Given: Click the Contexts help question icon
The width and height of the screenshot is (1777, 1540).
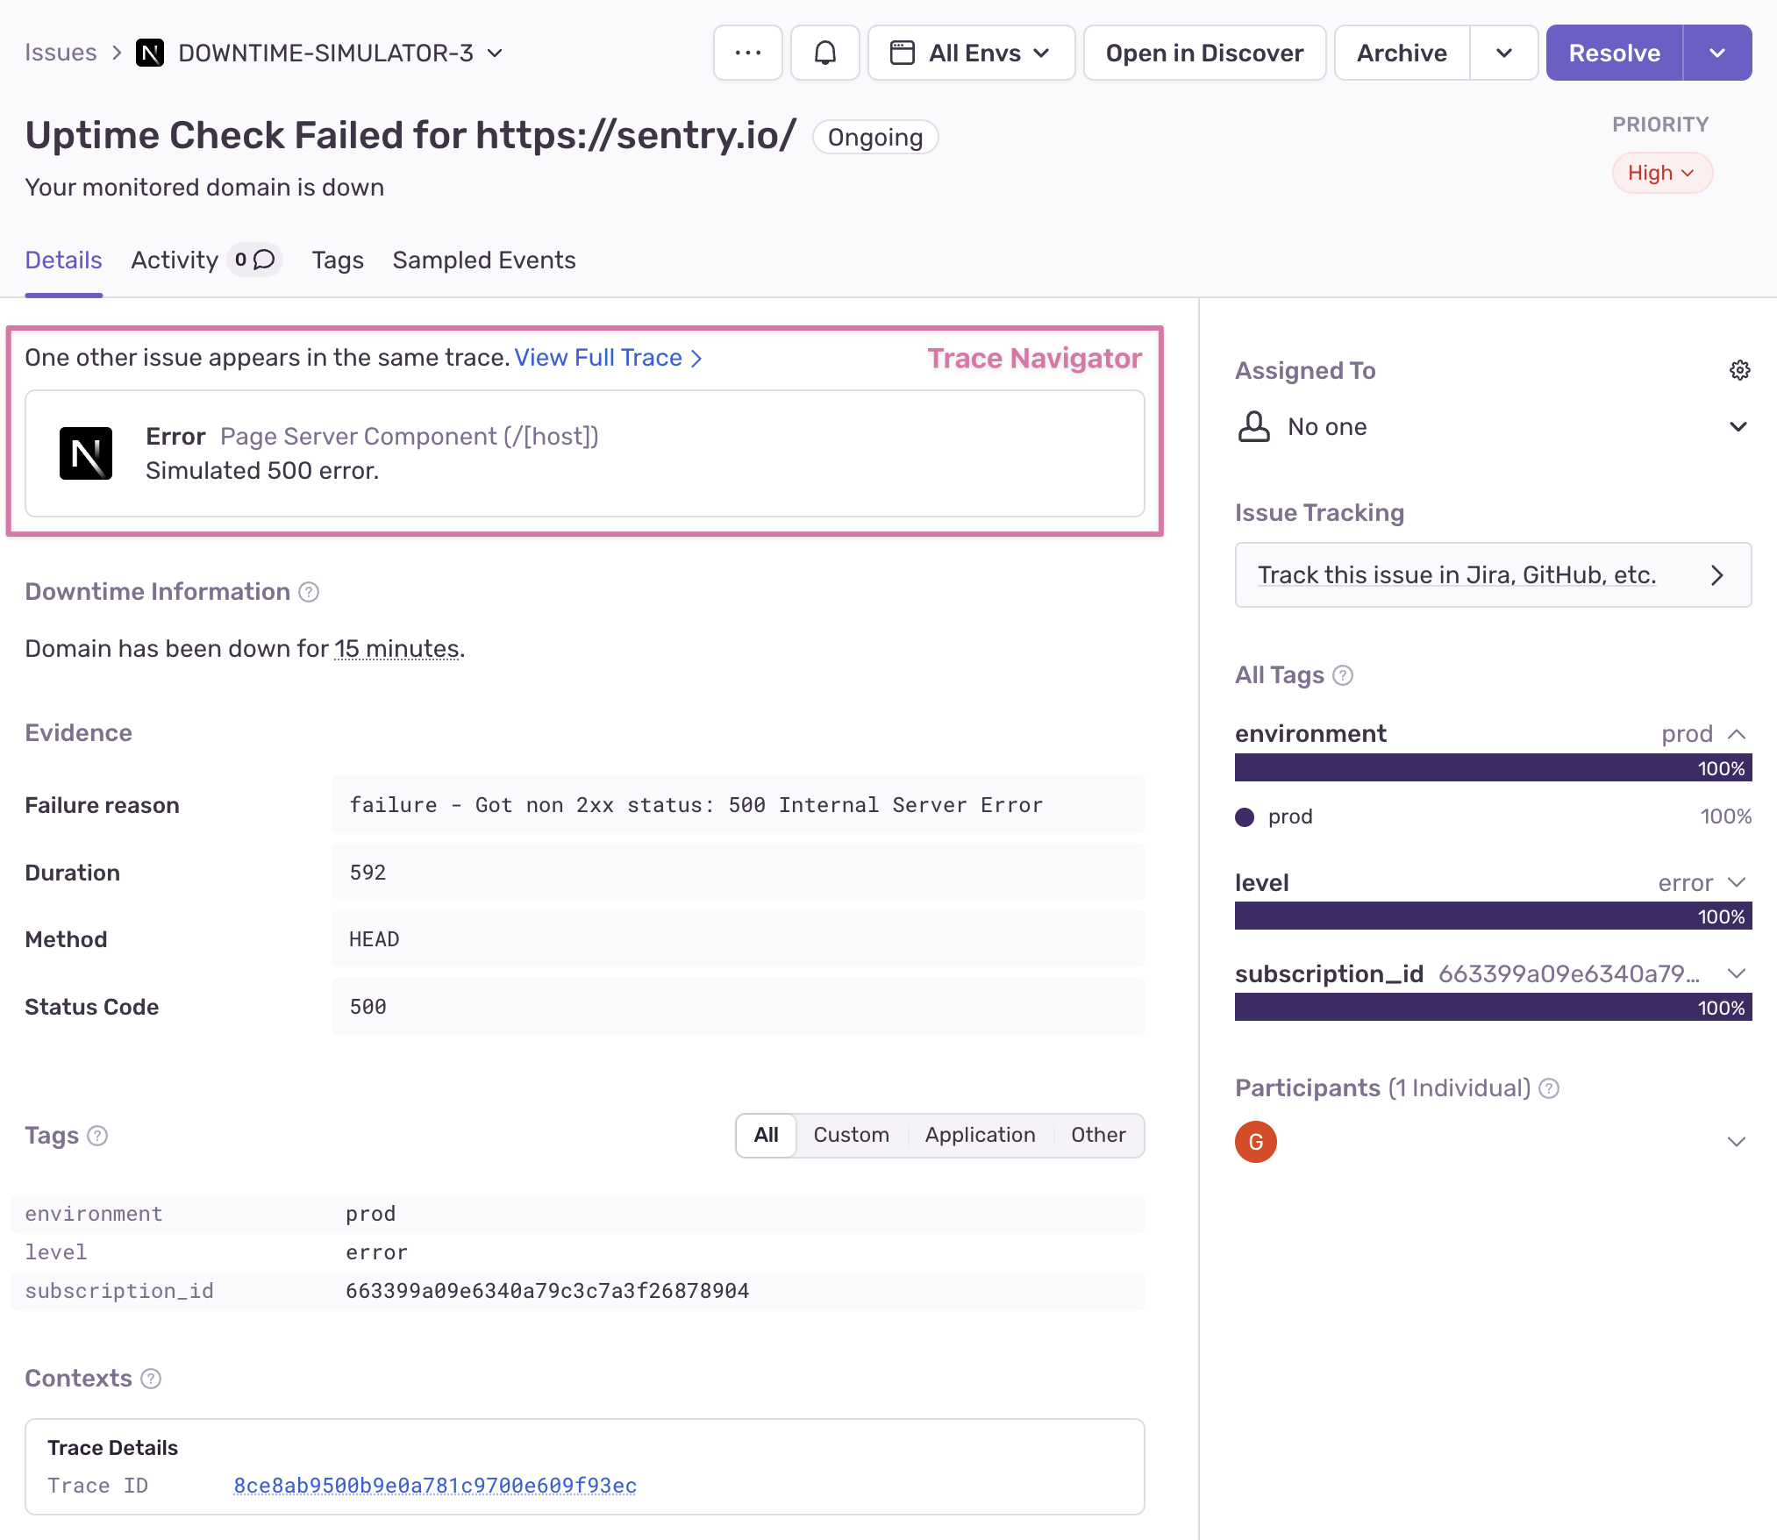Looking at the screenshot, I should point(151,1379).
